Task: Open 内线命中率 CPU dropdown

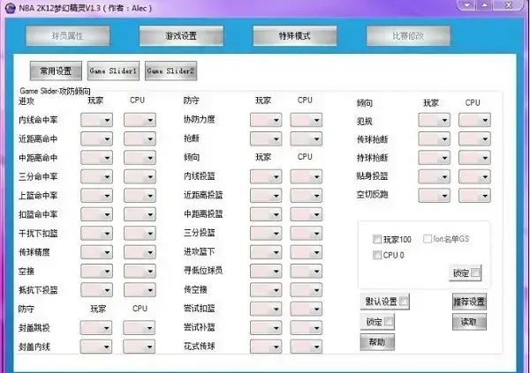Action: pyautogui.click(x=140, y=120)
